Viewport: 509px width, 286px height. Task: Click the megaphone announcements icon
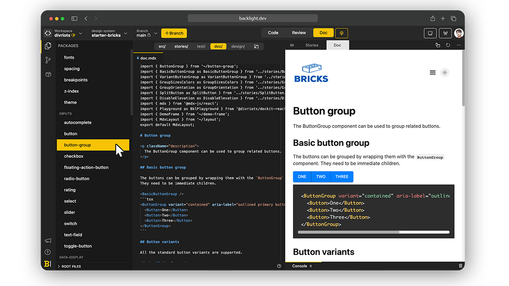coord(48,241)
